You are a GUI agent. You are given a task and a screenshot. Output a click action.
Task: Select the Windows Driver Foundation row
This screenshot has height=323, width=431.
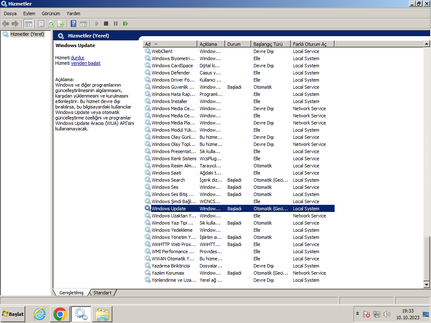[x=239, y=79]
